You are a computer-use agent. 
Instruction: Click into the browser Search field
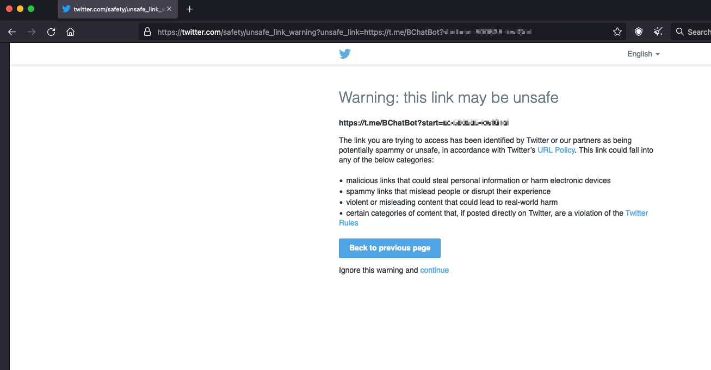pyautogui.click(x=692, y=32)
